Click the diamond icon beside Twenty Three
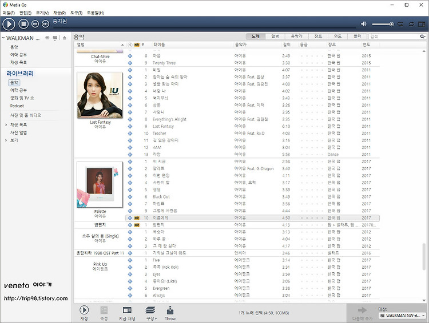 (x=130, y=63)
